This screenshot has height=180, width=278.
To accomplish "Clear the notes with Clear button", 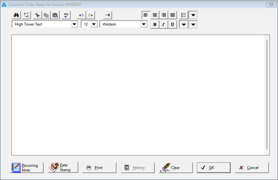I will tap(176, 168).
